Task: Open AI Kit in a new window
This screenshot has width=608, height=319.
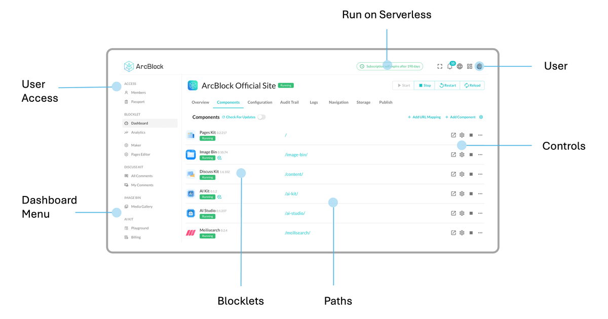Action: [x=453, y=193]
